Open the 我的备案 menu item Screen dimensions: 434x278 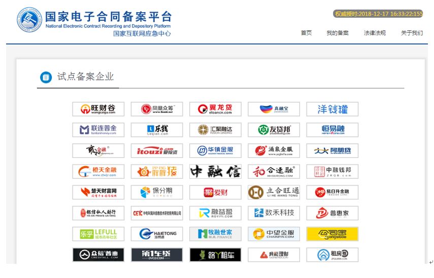point(338,33)
